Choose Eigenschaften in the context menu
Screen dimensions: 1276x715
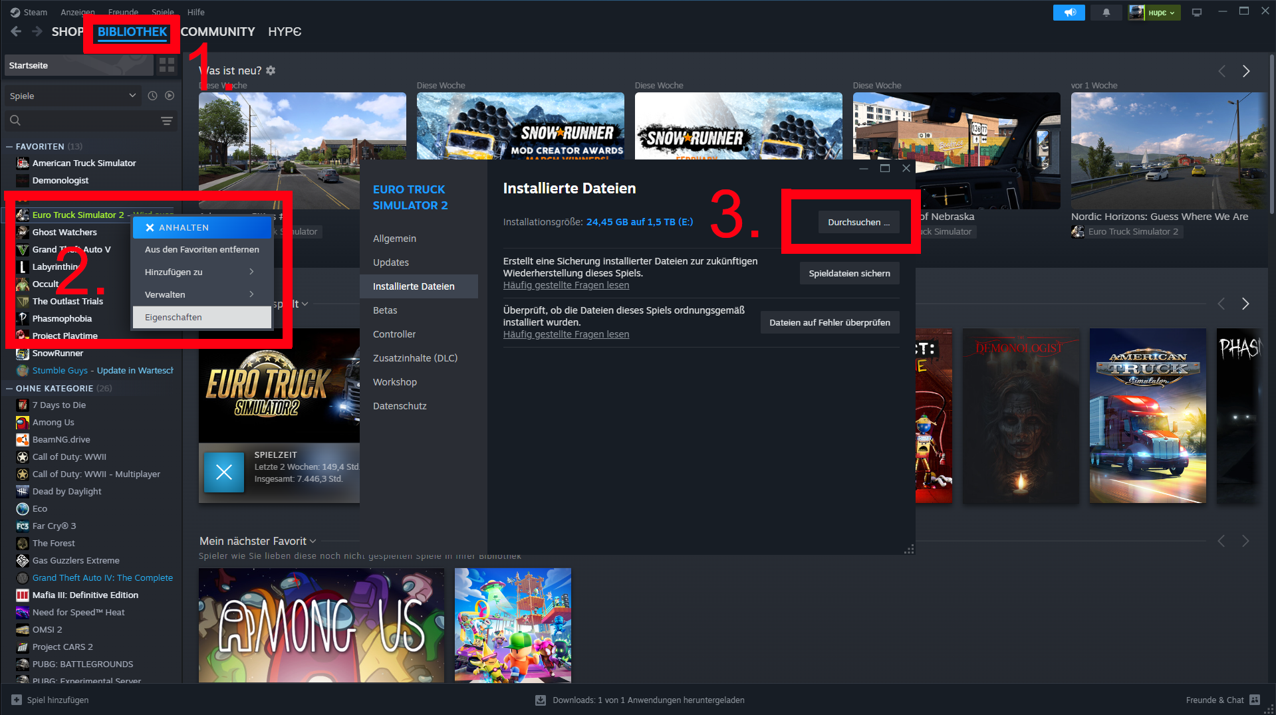202,317
